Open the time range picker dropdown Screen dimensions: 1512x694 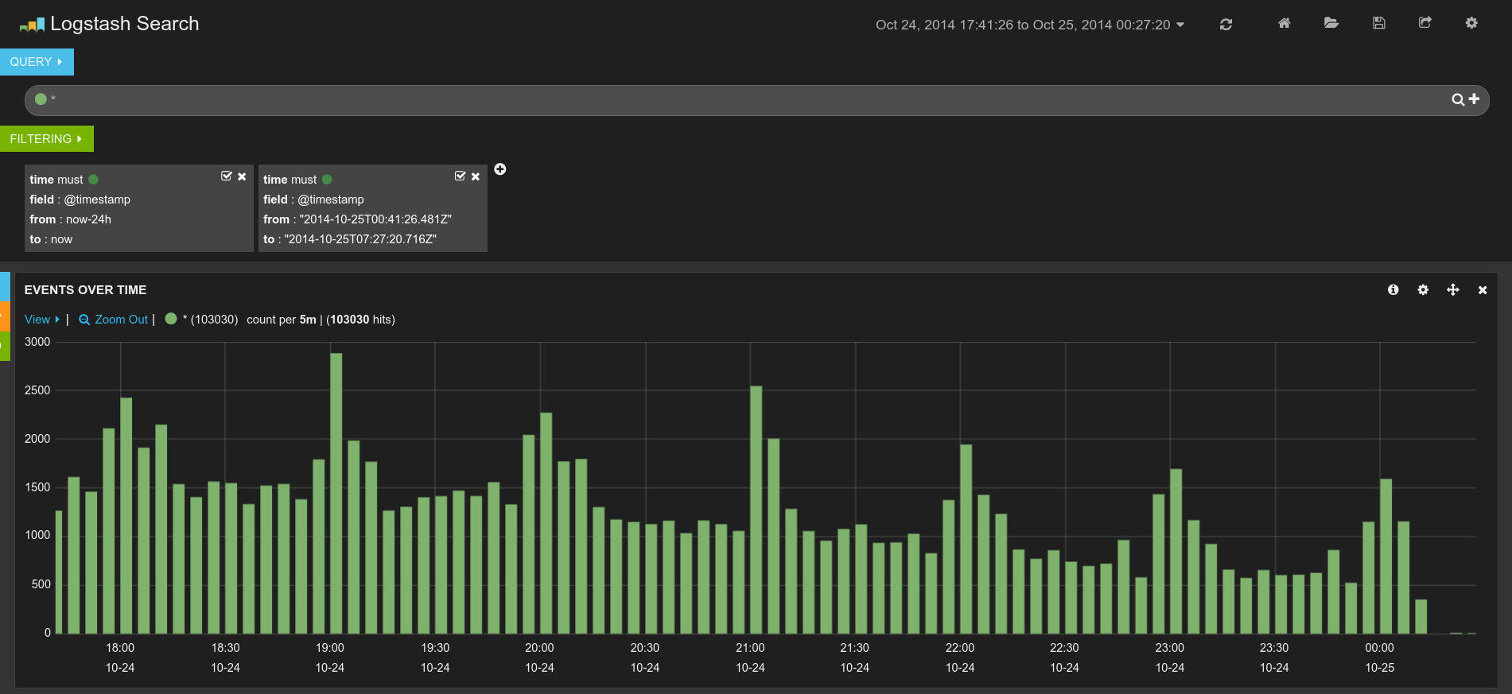1030,25
